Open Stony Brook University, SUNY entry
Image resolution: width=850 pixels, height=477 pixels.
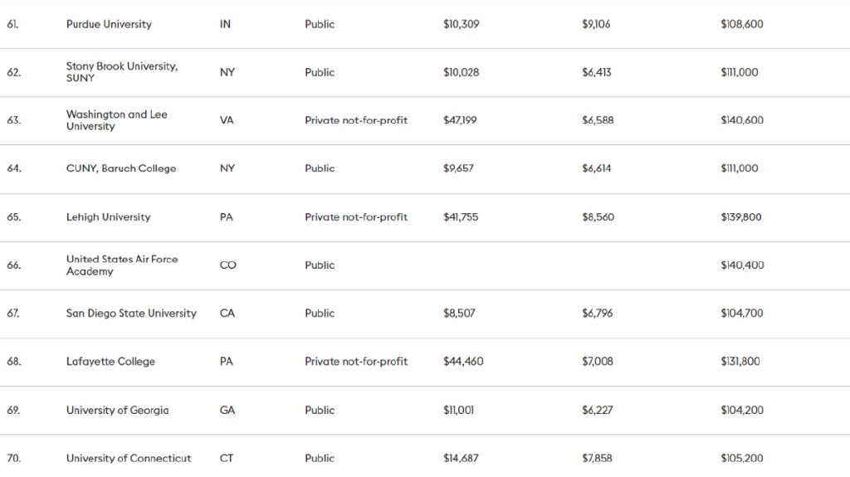click(x=121, y=71)
